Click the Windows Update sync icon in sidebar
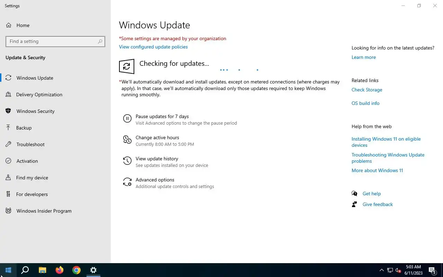The width and height of the screenshot is (443, 277). [9, 78]
